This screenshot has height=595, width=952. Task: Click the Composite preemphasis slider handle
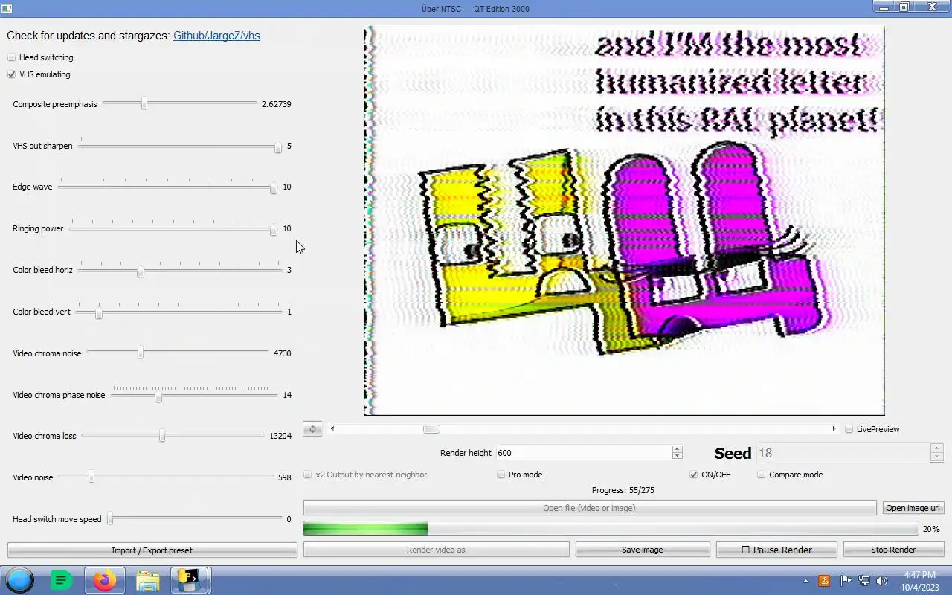[x=144, y=104]
